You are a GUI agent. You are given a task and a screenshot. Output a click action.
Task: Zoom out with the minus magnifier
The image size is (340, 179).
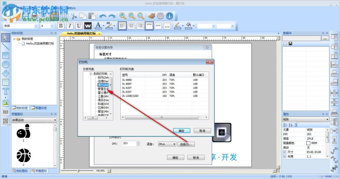point(132,16)
